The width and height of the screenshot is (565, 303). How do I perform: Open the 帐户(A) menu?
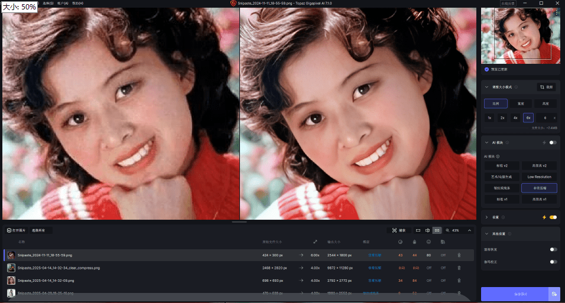coord(62,3)
